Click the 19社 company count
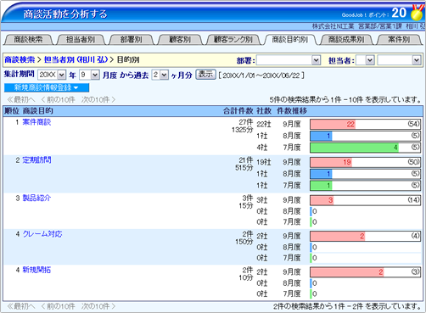The image size is (426, 313). click(264, 162)
